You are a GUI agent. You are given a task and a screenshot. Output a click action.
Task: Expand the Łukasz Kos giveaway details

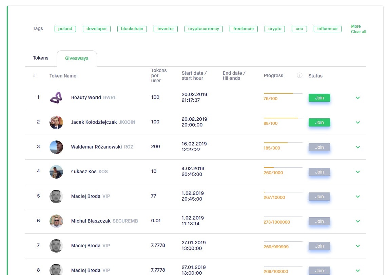[358, 172]
